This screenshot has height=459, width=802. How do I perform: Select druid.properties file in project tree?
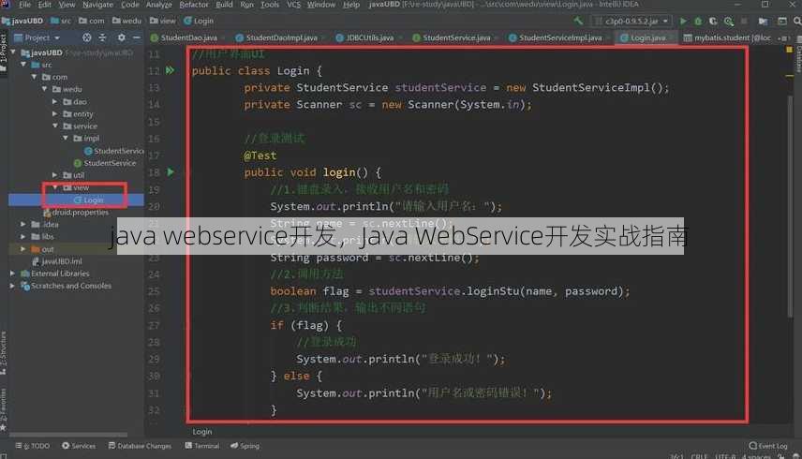[76, 212]
